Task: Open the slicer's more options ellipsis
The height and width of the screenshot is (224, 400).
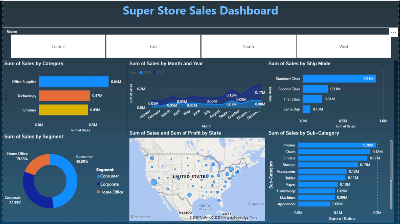Action: pos(393,32)
